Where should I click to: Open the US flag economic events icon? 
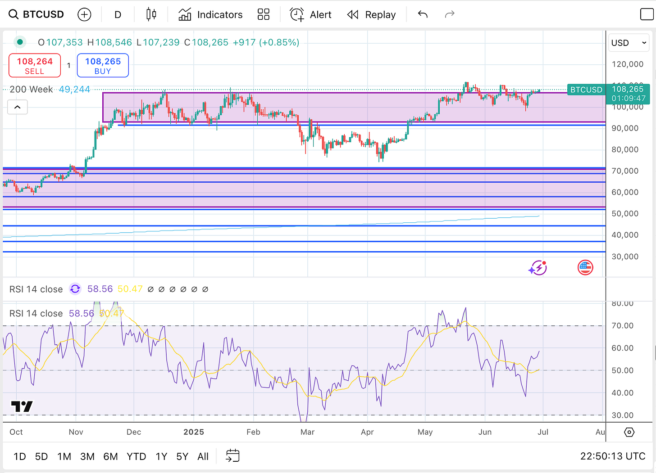(x=585, y=268)
